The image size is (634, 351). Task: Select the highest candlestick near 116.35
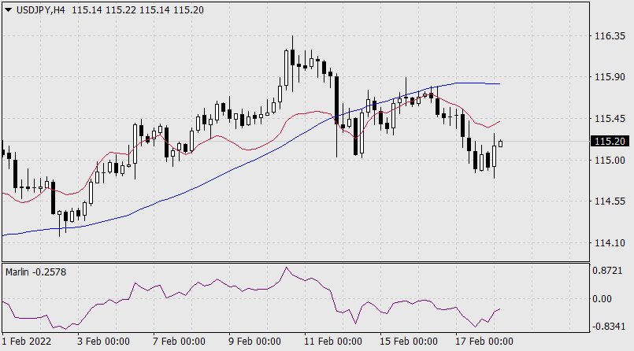coord(292,64)
